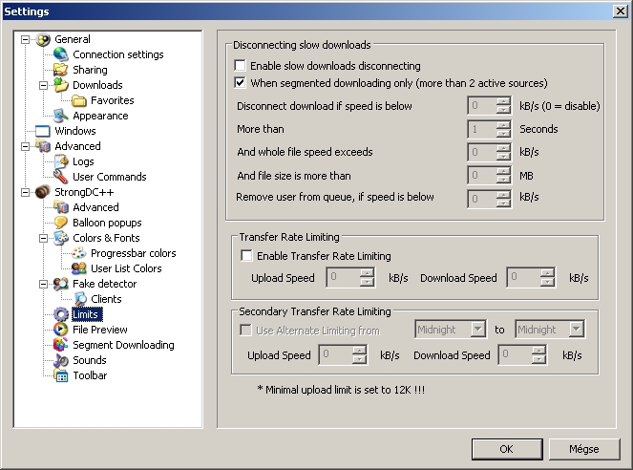The image size is (633, 470).
Task: Click the Sounds icon in tree
Action: tap(61, 360)
